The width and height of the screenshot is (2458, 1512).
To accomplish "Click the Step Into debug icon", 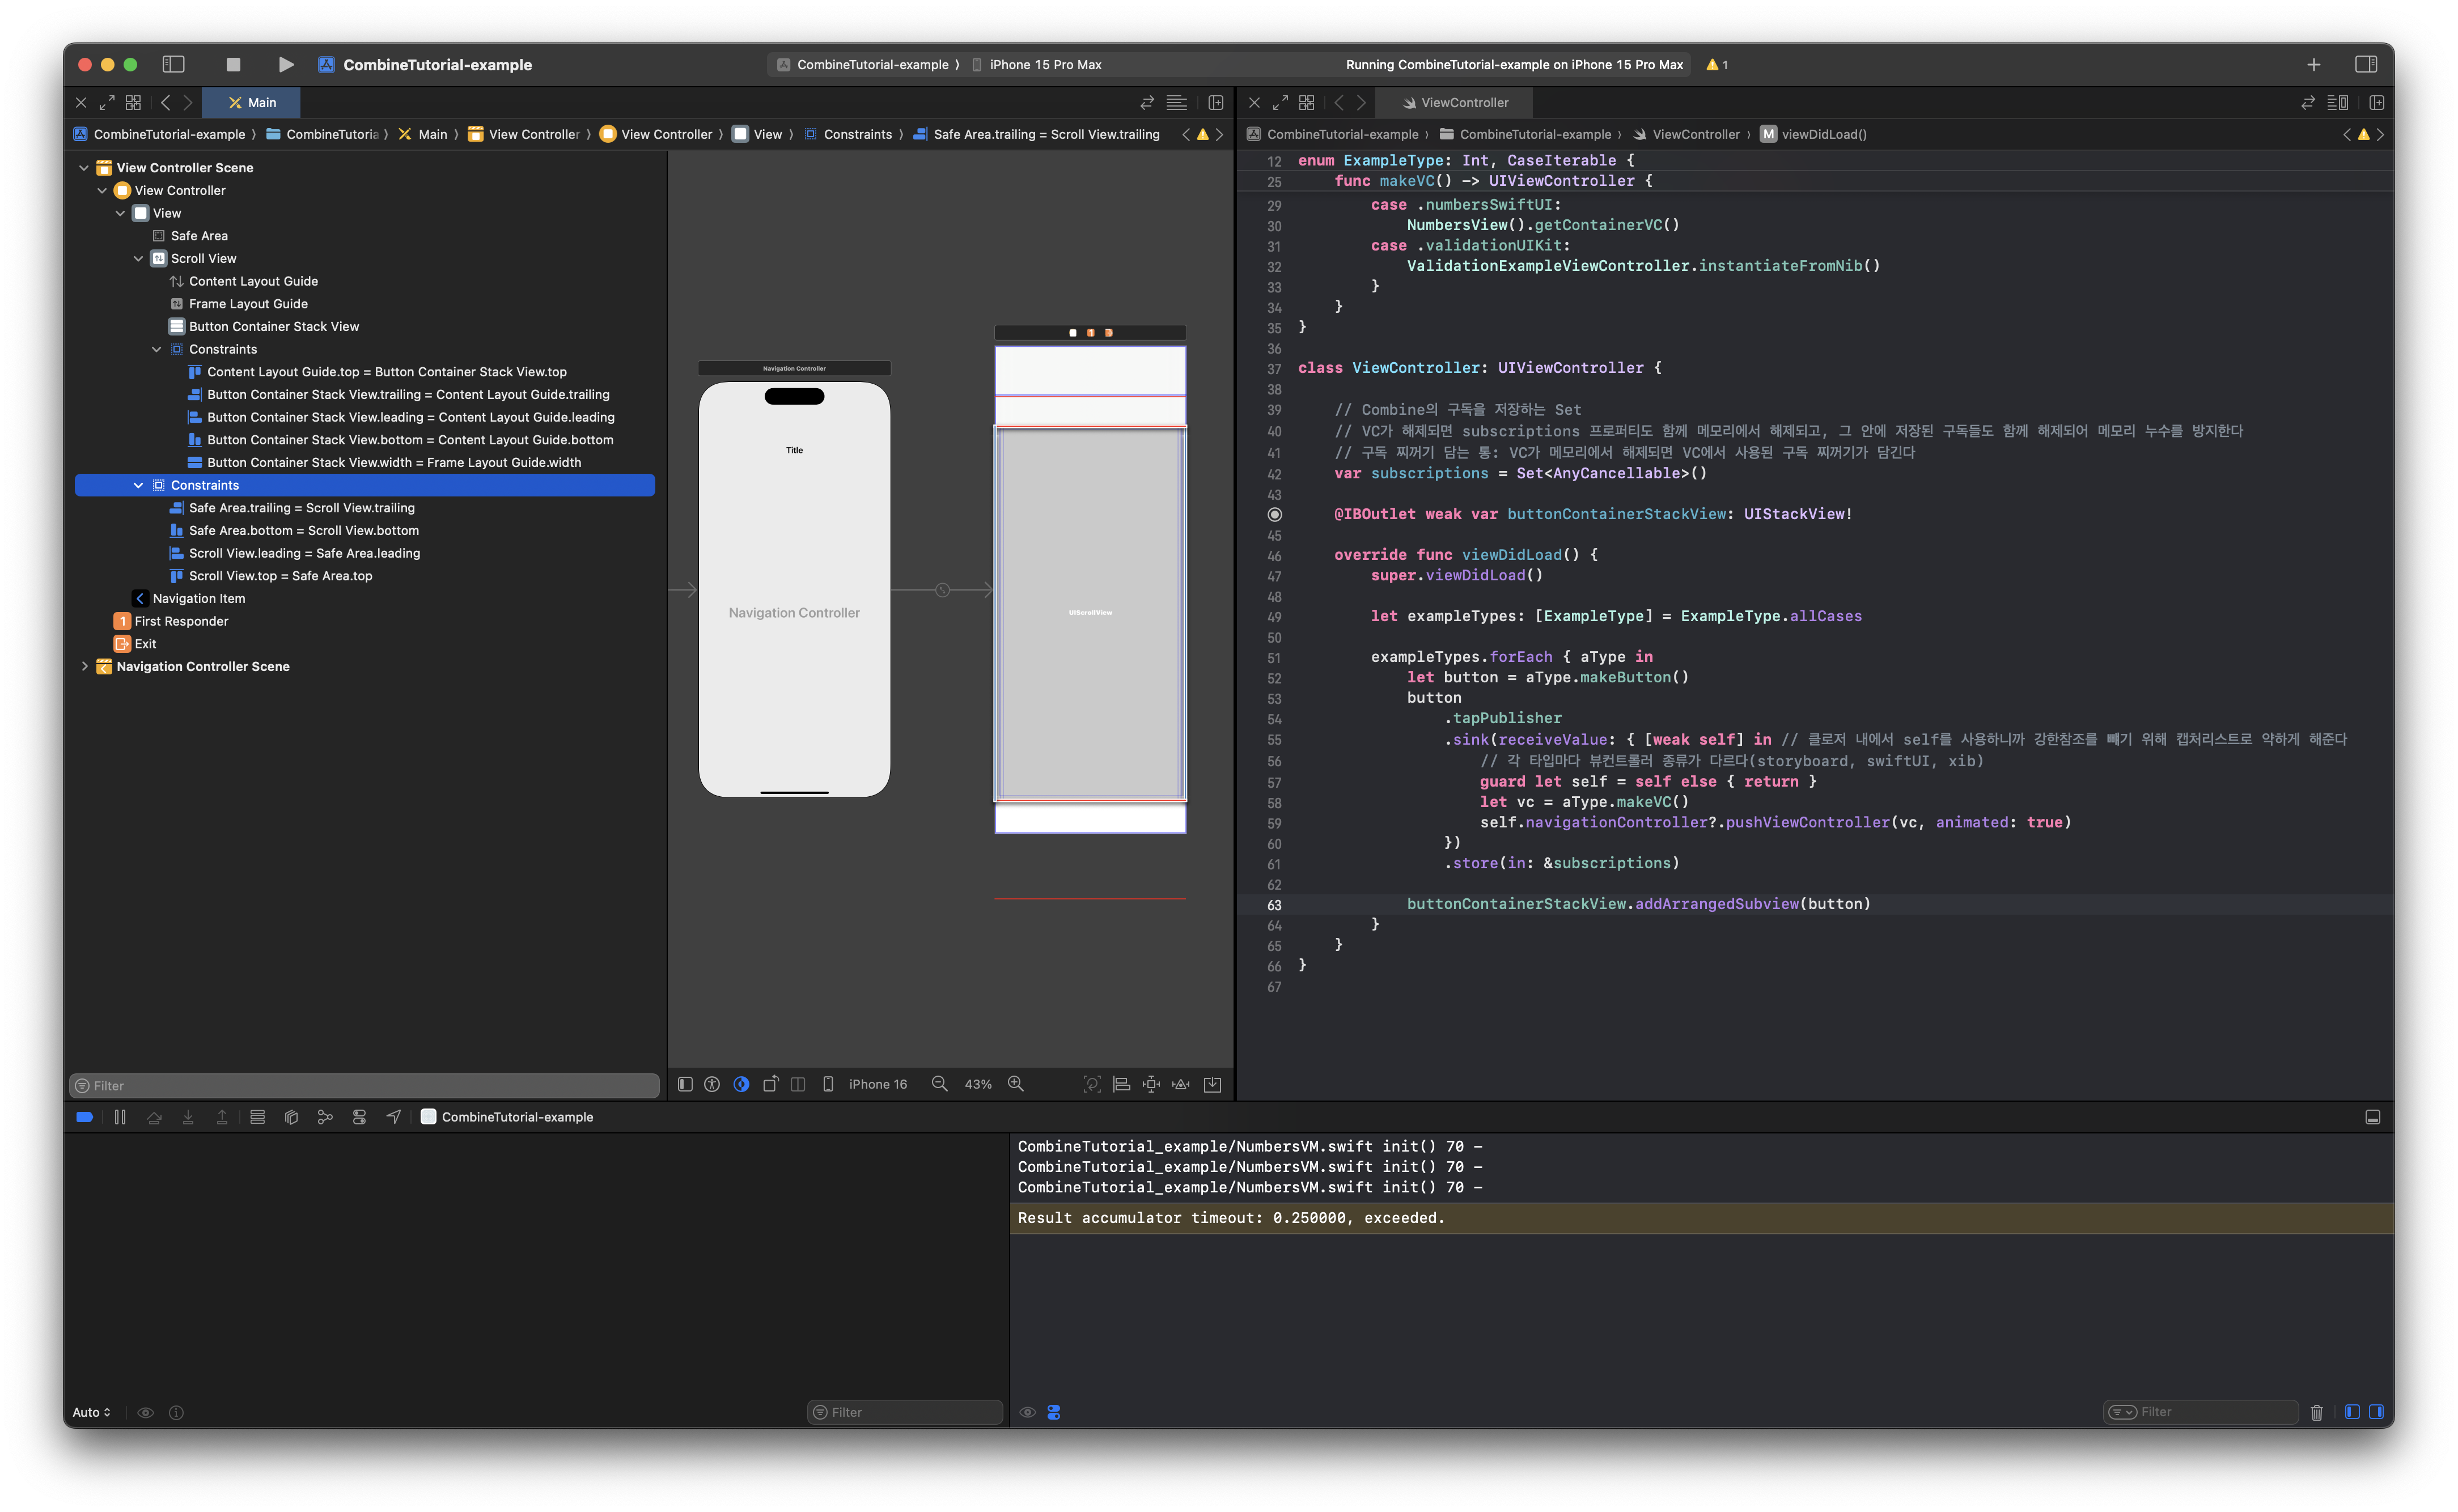I will click(x=188, y=1117).
